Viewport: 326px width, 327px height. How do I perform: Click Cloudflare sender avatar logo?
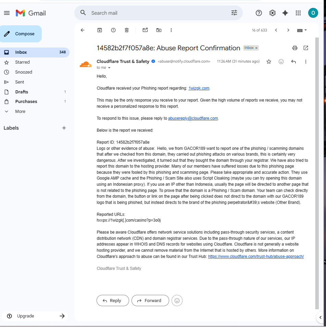click(x=86, y=64)
